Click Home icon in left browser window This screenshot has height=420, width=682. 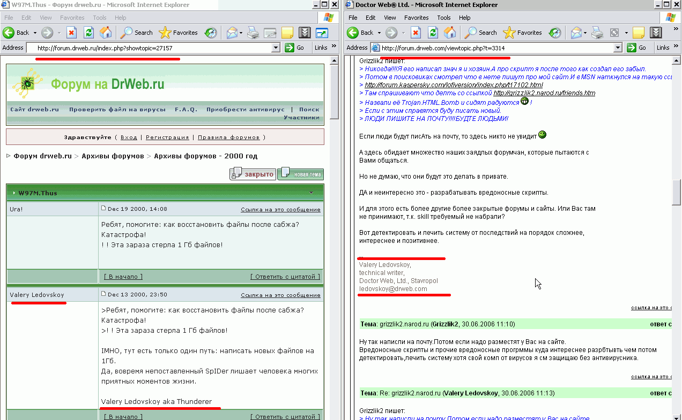point(106,33)
